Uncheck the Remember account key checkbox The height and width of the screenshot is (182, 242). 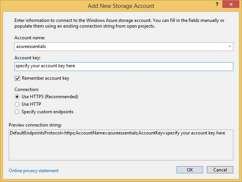click(x=17, y=79)
